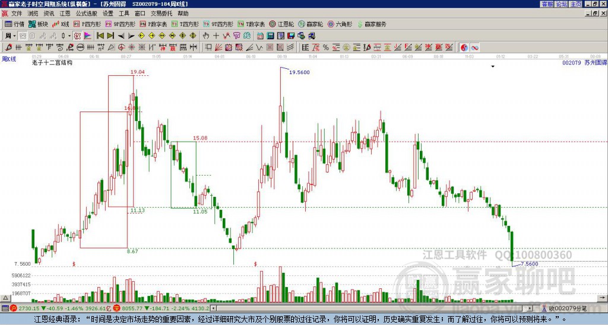Open the 工具 menu
Screen dimensions: 608x325
pyautogui.click(x=123, y=14)
